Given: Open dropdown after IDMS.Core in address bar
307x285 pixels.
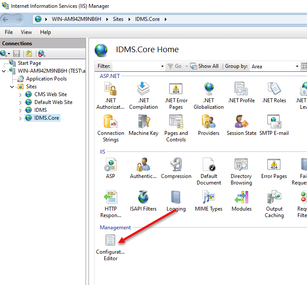Looking at the screenshot, I should click(x=166, y=19).
